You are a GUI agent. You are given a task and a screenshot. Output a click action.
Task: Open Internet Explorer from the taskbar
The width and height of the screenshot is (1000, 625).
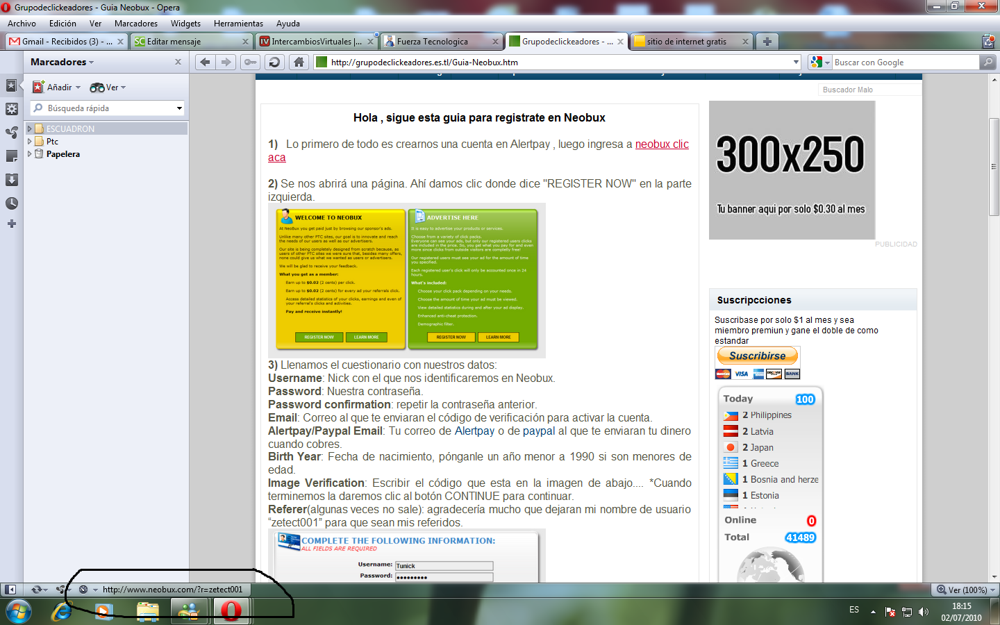pyautogui.click(x=62, y=611)
